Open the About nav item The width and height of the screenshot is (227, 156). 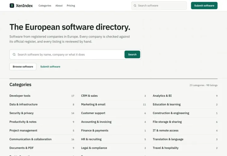(59, 6)
